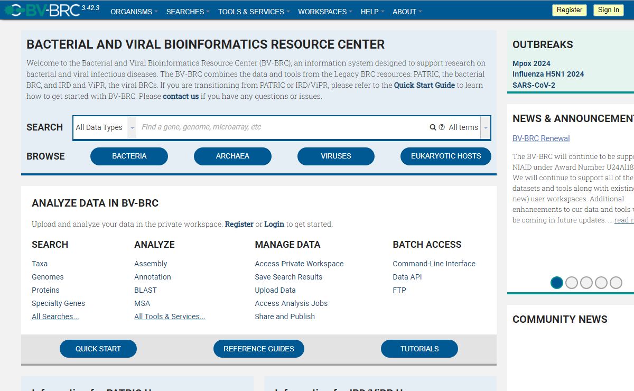Select the first news carousel dot
The height and width of the screenshot is (391, 634).
(557, 283)
